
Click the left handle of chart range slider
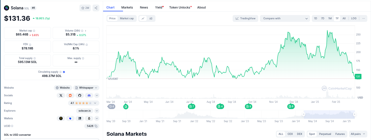tap(304, 114)
